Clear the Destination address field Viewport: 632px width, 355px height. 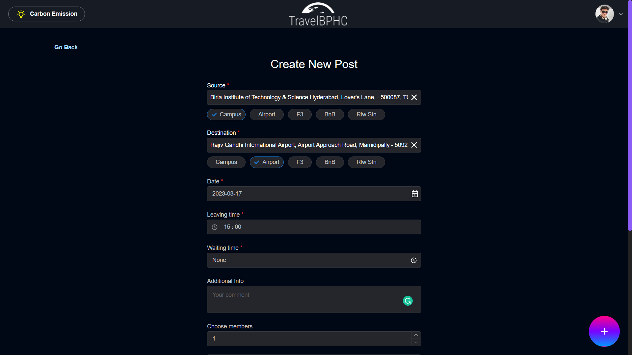(414, 145)
